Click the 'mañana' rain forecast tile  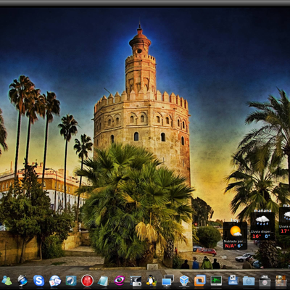(x=262, y=226)
